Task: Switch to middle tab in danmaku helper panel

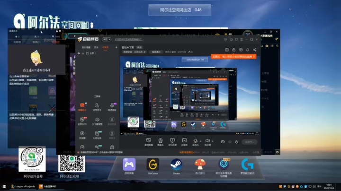Action: 36,42
